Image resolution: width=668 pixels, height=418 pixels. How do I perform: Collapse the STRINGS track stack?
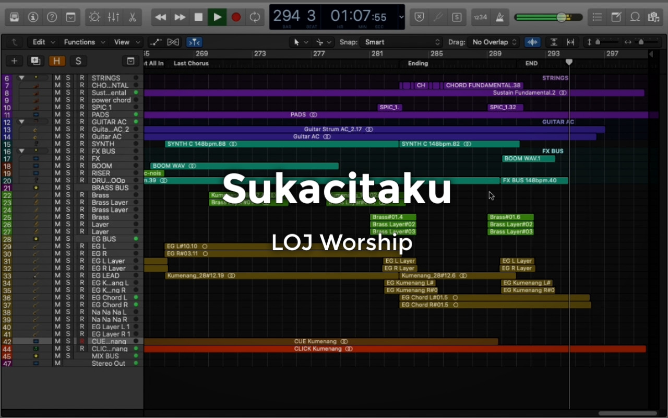coord(21,78)
